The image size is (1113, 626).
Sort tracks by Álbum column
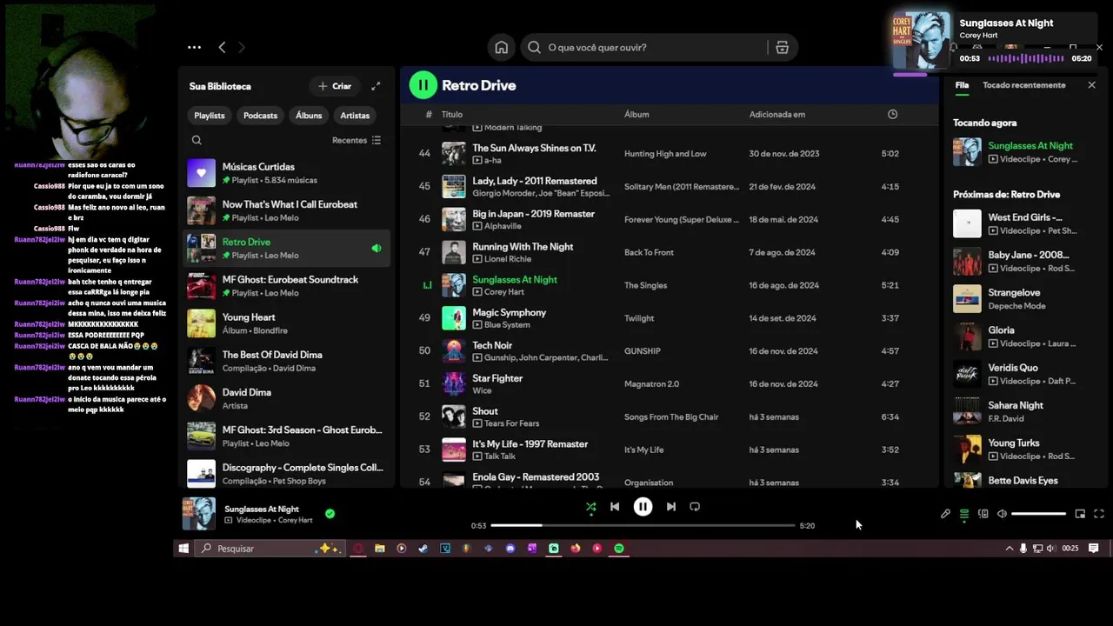click(636, 114)
